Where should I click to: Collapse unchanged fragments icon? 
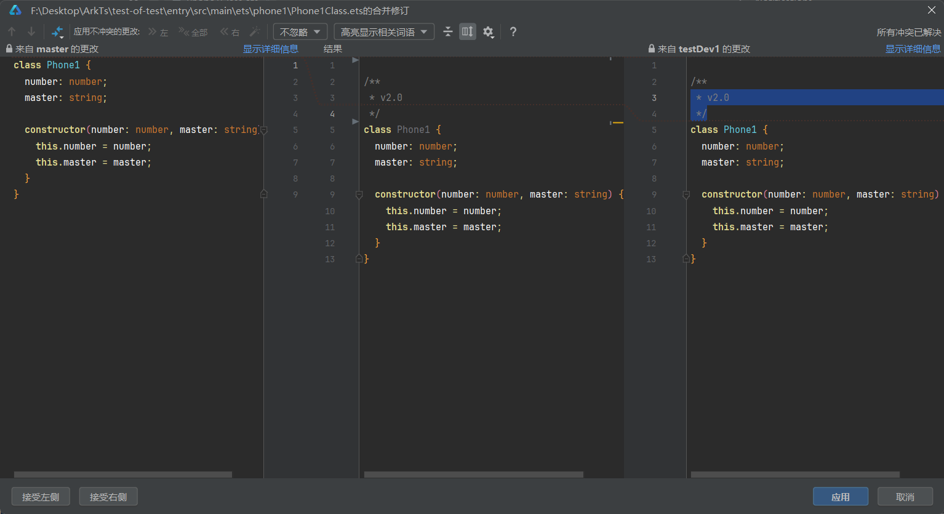448,31
